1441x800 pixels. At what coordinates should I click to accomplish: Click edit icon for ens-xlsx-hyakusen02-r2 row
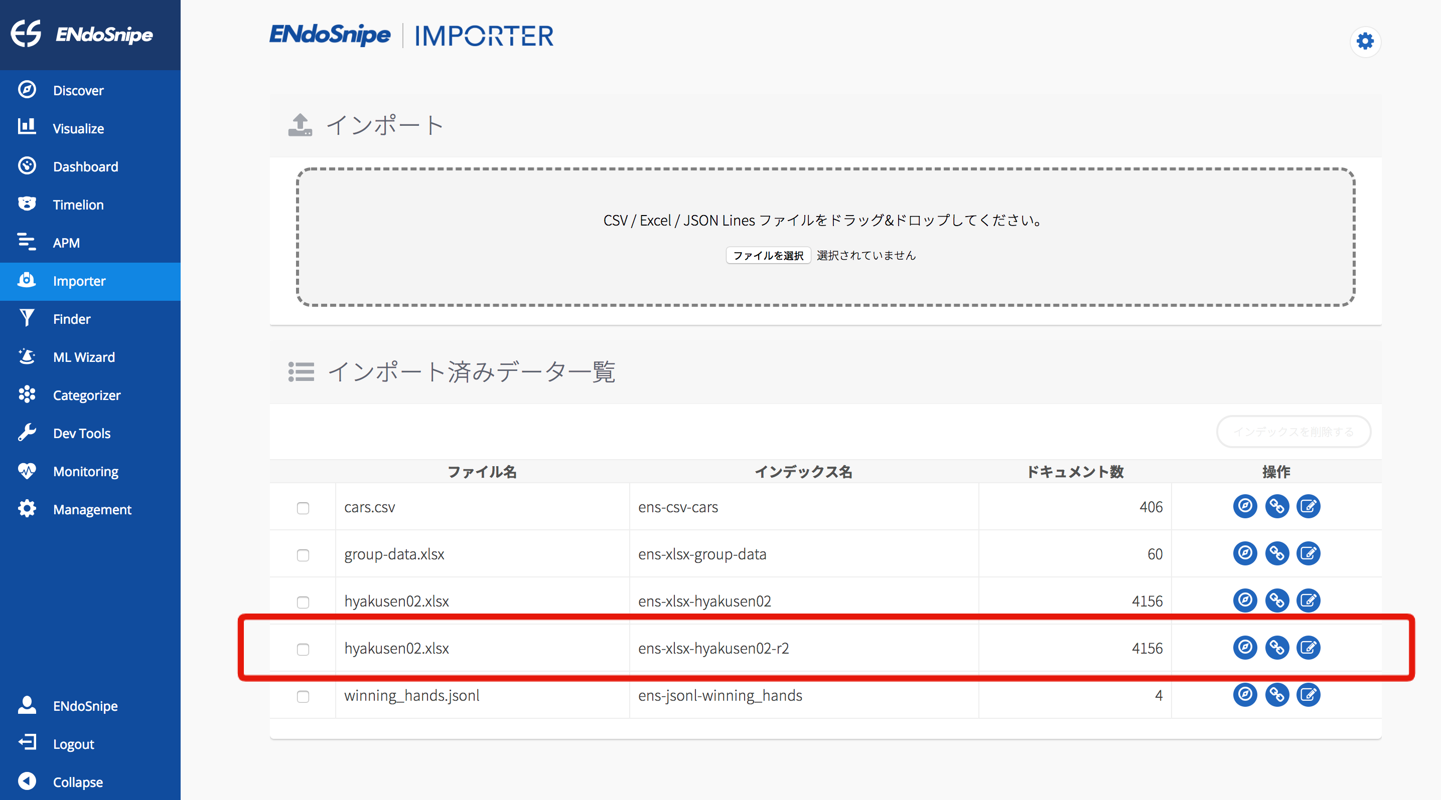pyautogui.click(x=1309, y=647)
